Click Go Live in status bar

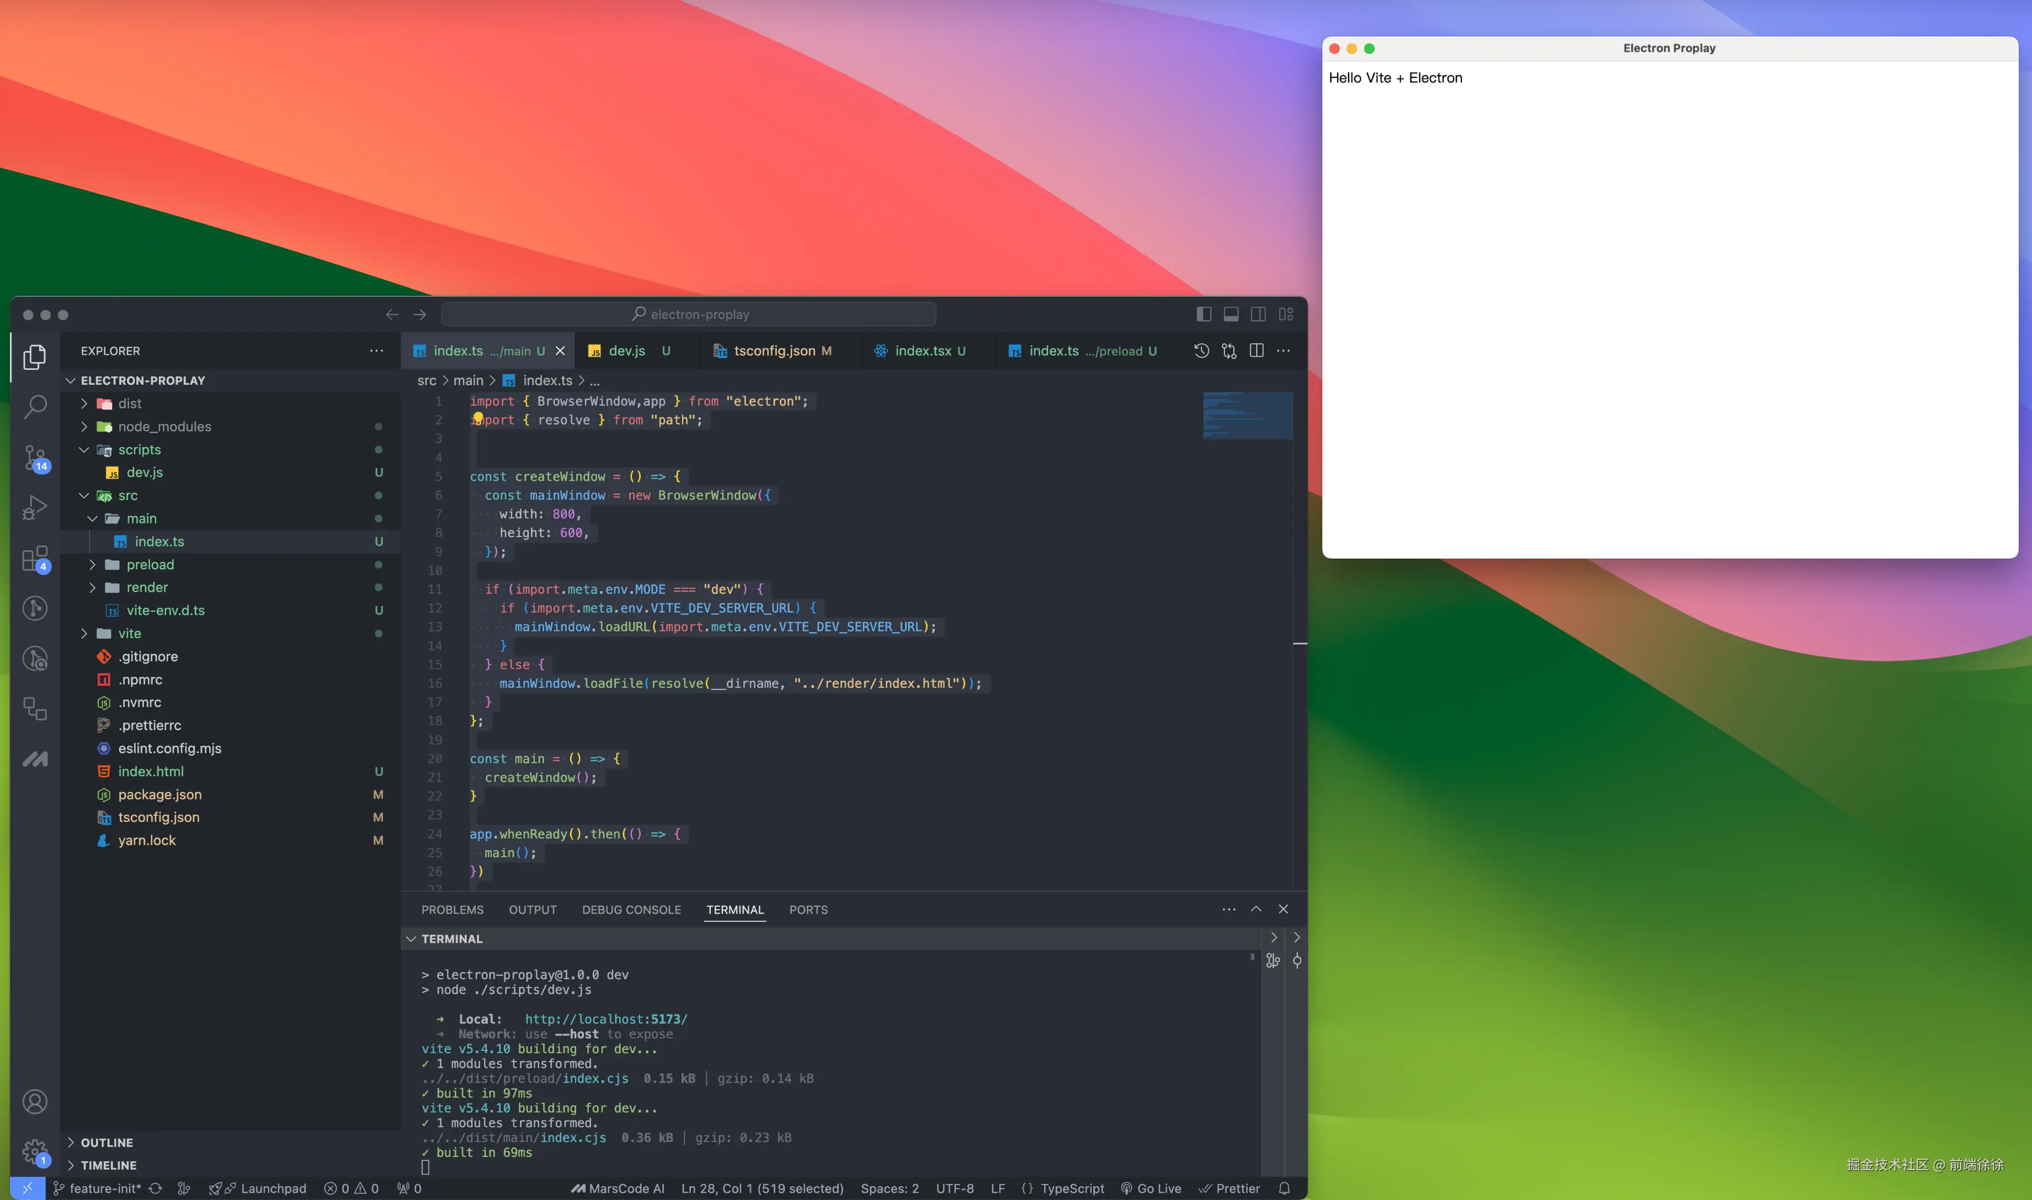1150,1188
